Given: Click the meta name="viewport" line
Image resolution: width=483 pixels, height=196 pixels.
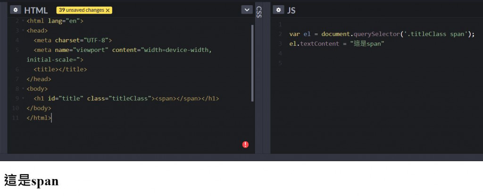Looking at the screenshot, I should [123, 50].
